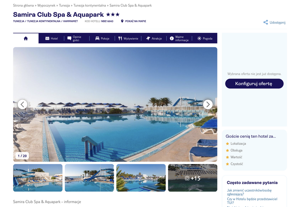Click the bed icon for Pokoje
300x207 pixels.
point(97,39)
